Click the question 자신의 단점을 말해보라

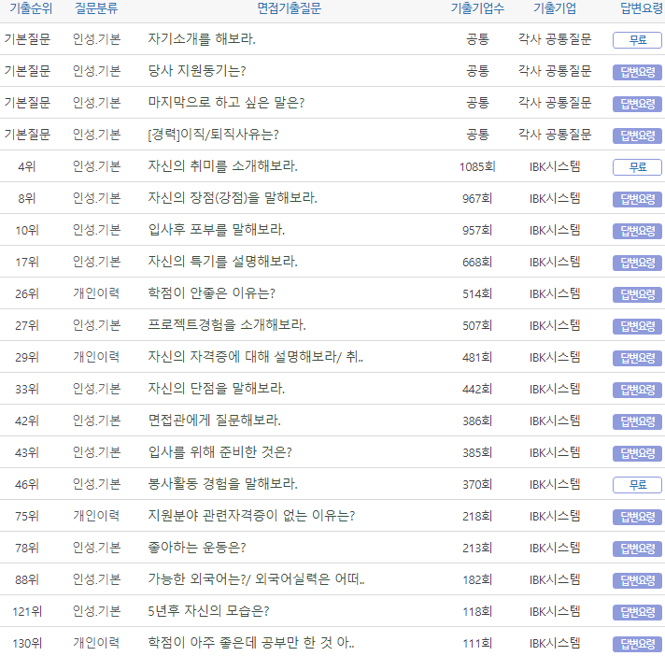217,389
